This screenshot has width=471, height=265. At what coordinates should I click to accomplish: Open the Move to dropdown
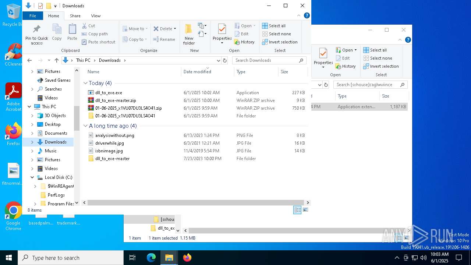(x=135, y=29)
